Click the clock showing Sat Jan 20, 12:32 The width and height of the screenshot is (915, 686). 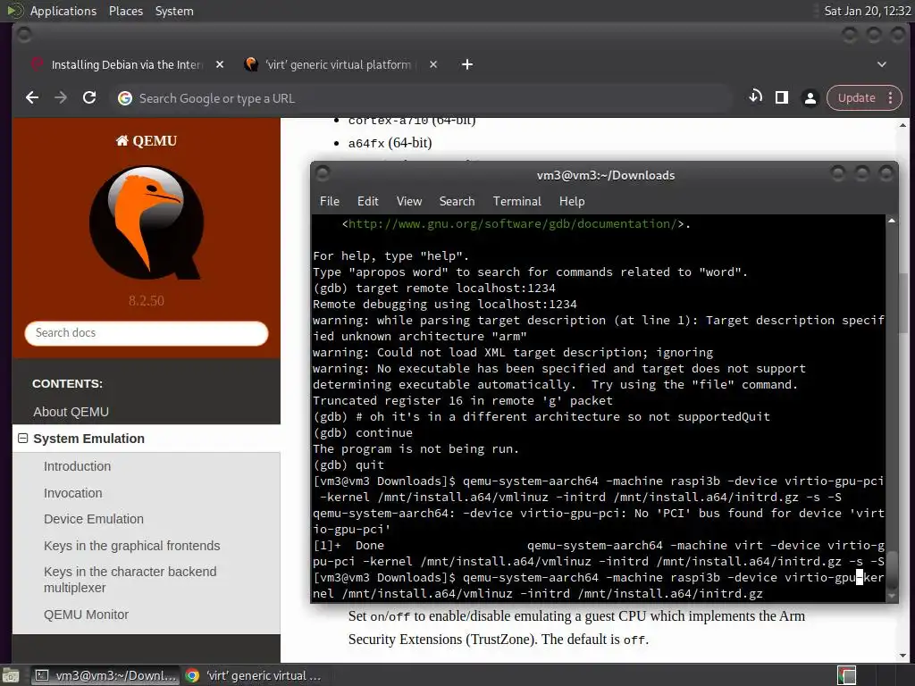(x=867, y=11)
